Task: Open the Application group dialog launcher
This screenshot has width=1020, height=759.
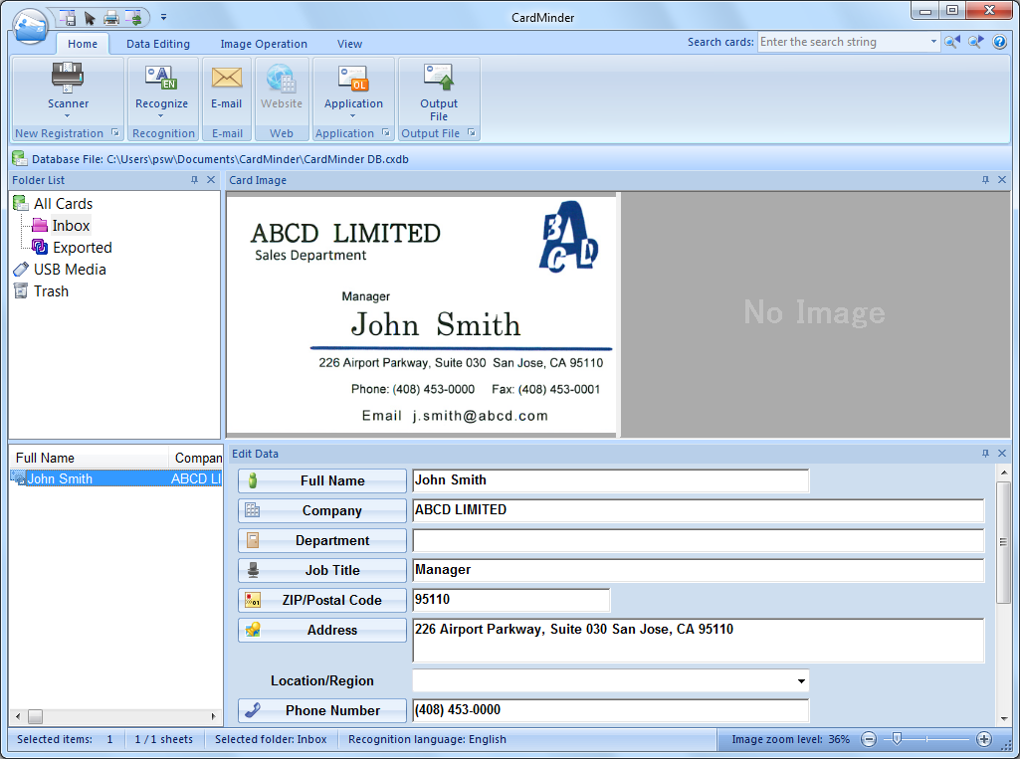Action: pos(386,132)
